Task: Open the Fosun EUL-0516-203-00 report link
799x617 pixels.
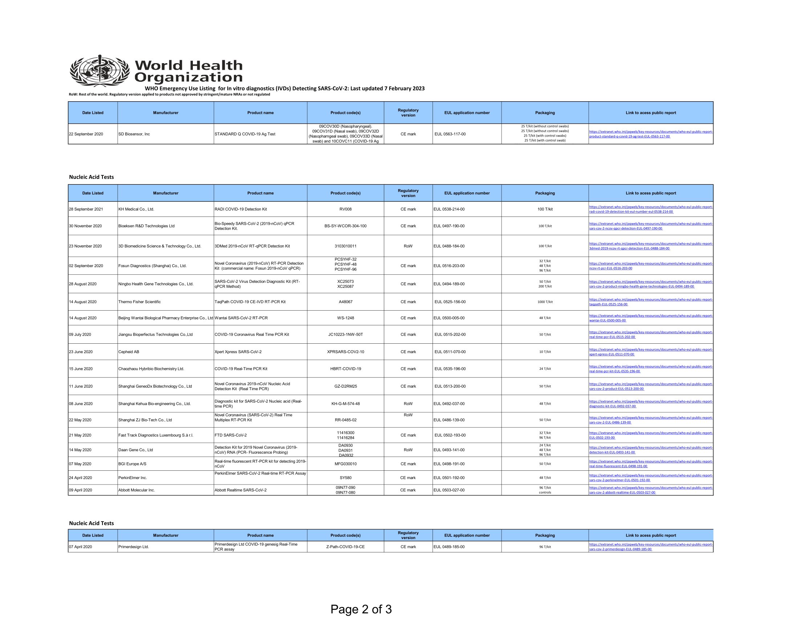Action: coord(651,266)
